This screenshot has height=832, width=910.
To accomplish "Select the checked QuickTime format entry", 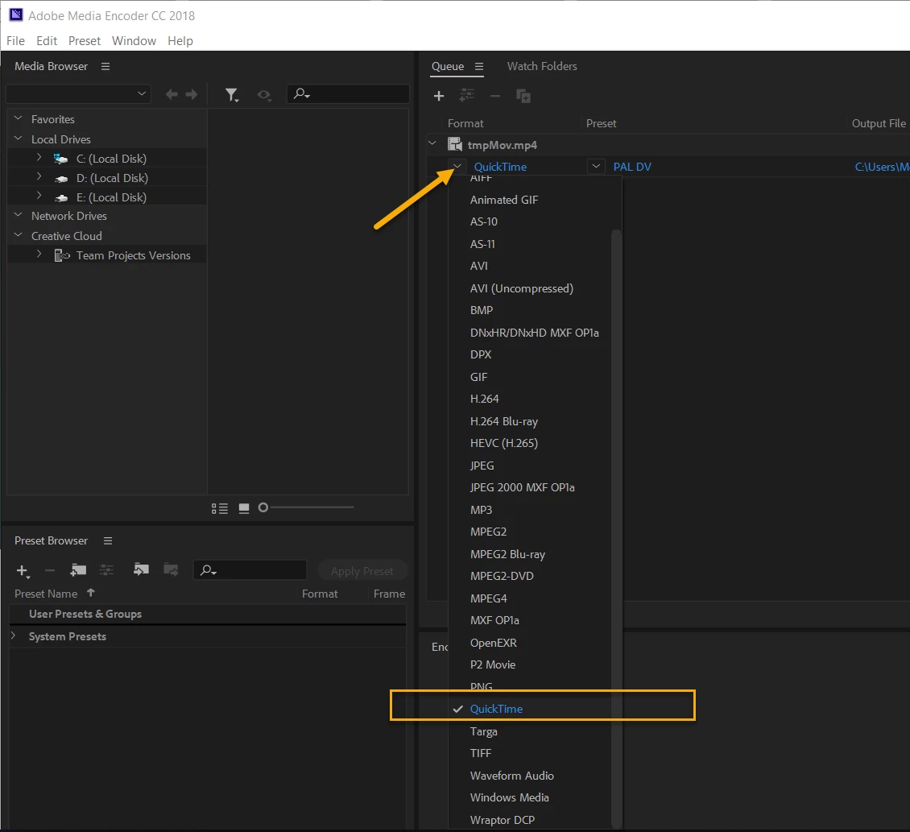I will click(496, 709).
